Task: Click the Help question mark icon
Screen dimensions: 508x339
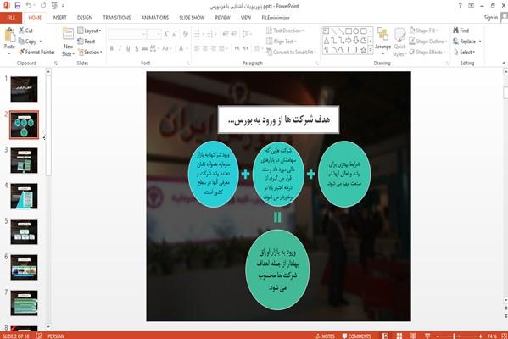Action: (460, 5)
